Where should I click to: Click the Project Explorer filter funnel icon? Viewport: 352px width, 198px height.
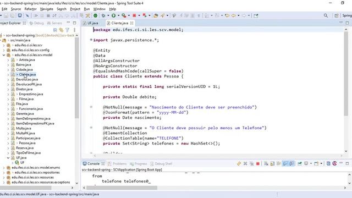[x=67, y=30]
